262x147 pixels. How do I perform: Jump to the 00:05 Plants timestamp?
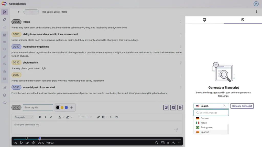pyautogui.click(x=16, y=22)
